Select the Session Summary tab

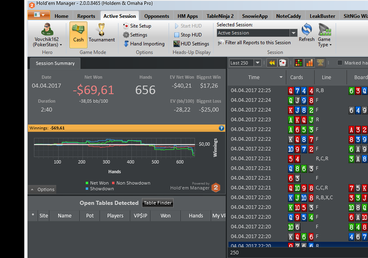click(55, 63)
